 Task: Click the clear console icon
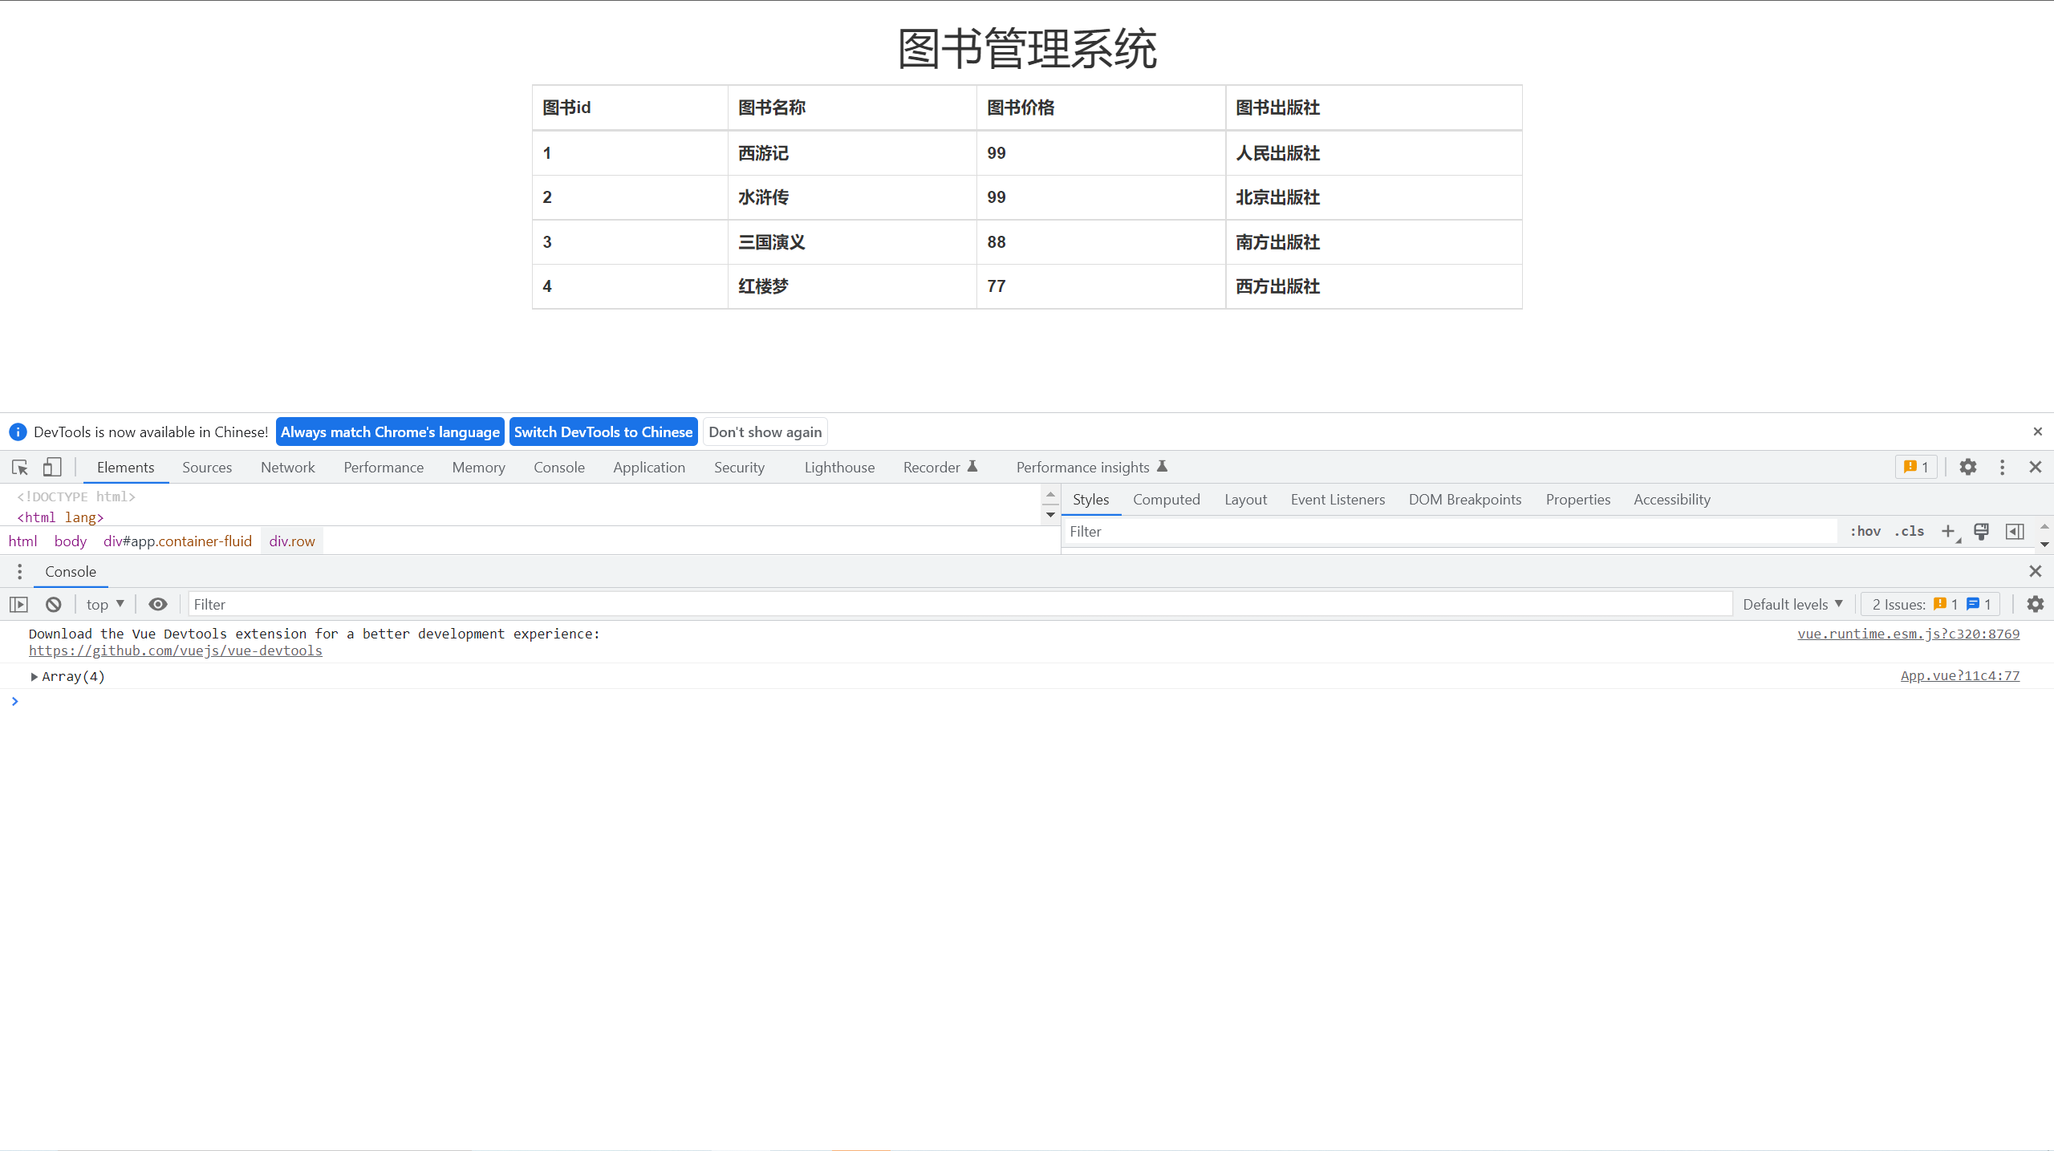click(54, 604)
